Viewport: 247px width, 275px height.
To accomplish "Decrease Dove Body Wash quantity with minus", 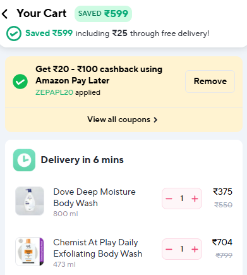I will 169,199.
